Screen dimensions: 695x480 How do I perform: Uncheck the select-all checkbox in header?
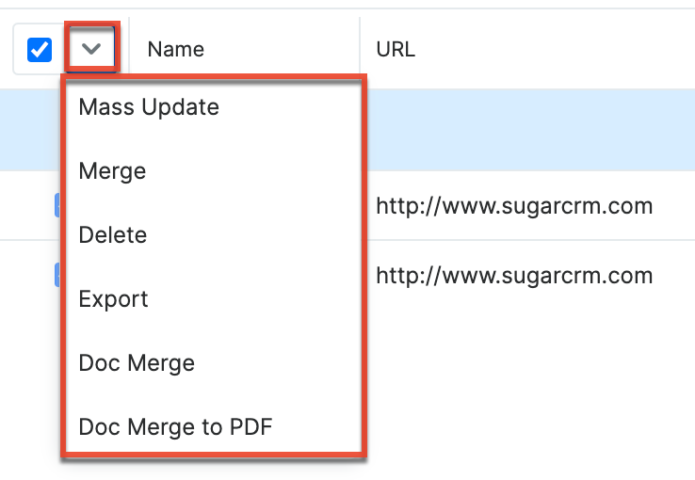[x=40, y=49]
